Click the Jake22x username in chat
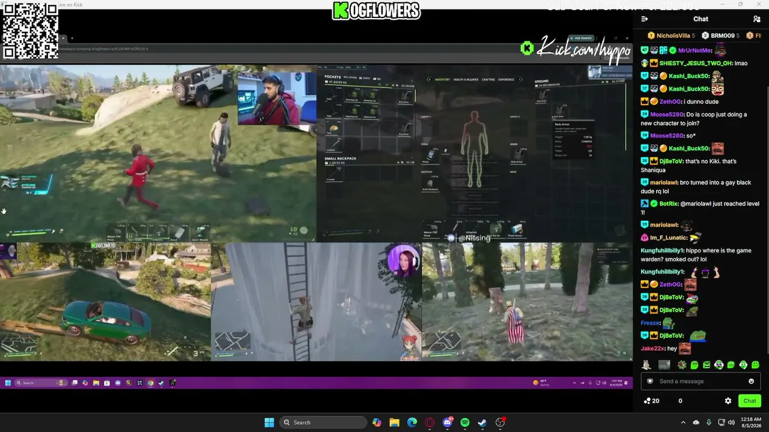Screen dimensions: 769x432 pyautogui.click(x=653, y=349)
